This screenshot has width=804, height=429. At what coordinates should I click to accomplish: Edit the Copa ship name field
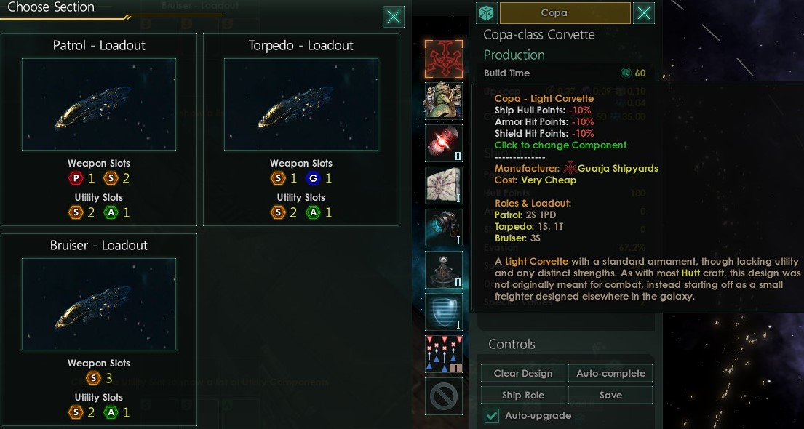(565, 13)
